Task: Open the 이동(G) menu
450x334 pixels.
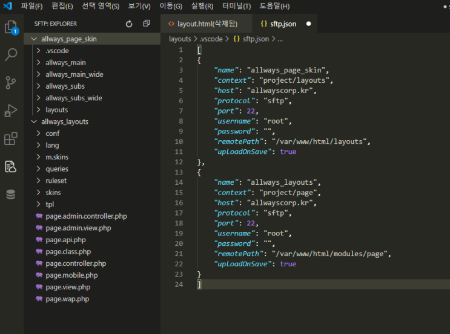Action: (x=171, y=5)
